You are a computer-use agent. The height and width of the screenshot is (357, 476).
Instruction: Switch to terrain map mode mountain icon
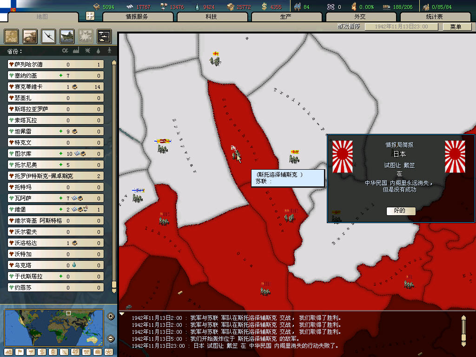[8, 352]
